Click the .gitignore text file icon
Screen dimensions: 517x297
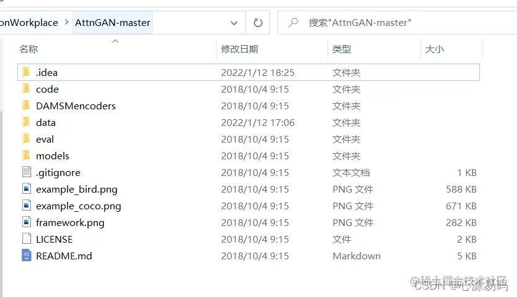click(x=27, y=172)
